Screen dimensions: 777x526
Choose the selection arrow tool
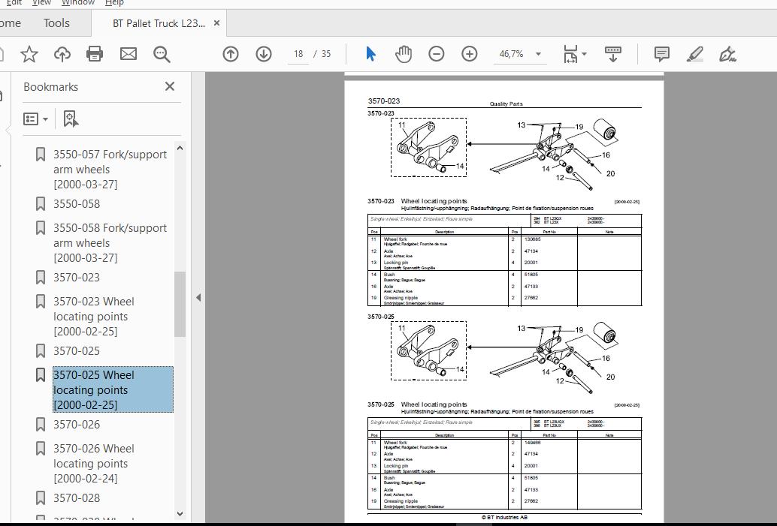tap(370, 53)
